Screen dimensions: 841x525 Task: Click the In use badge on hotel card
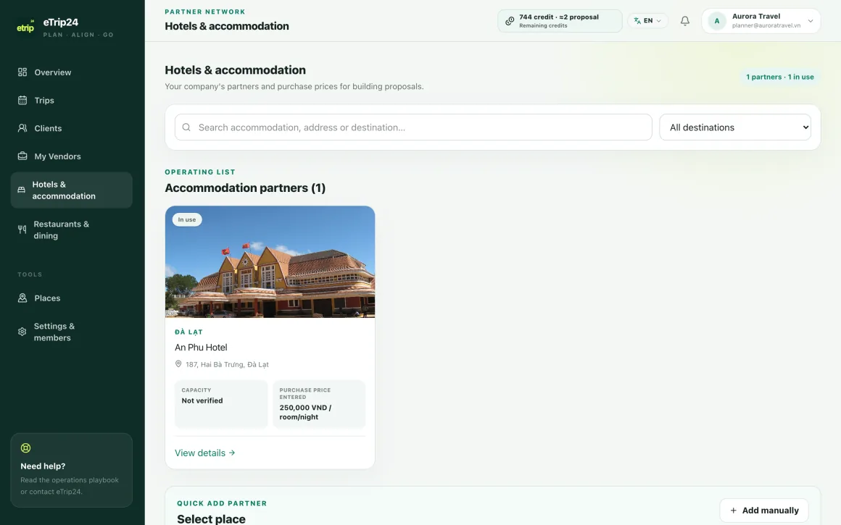186,219
